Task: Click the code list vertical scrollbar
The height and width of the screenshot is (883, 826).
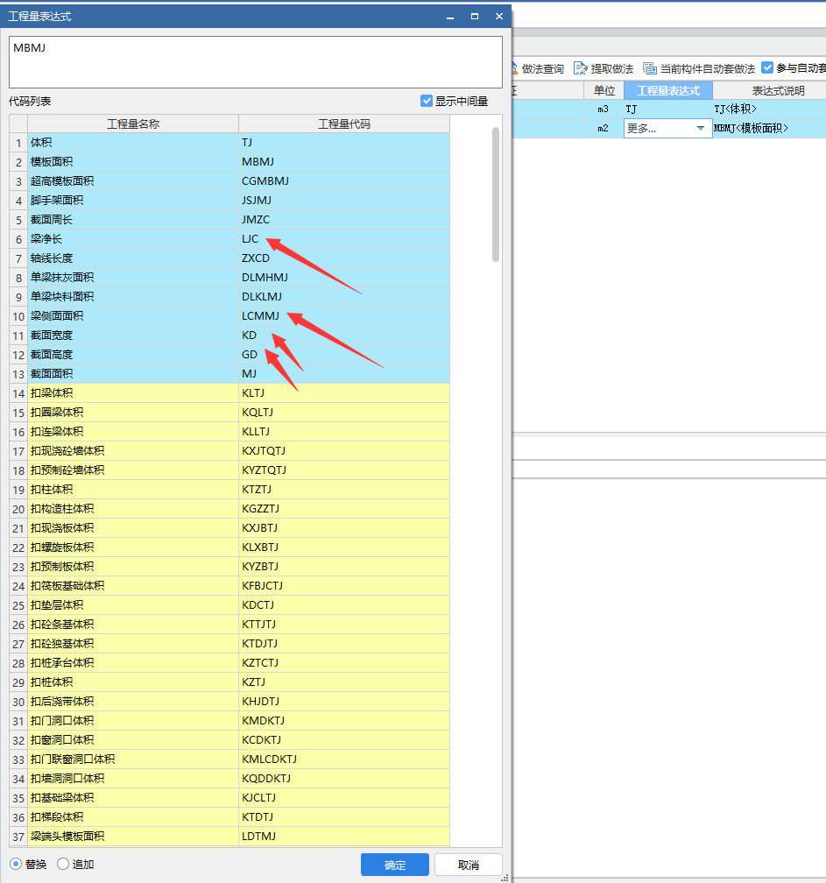Action: click(x=496, y=194)
